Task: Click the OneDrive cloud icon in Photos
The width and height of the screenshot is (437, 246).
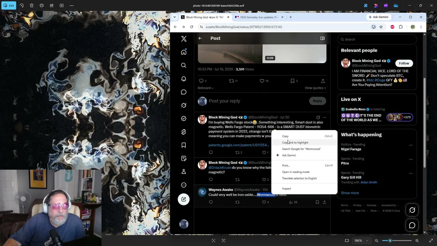Action: click(x=396, y=5)
